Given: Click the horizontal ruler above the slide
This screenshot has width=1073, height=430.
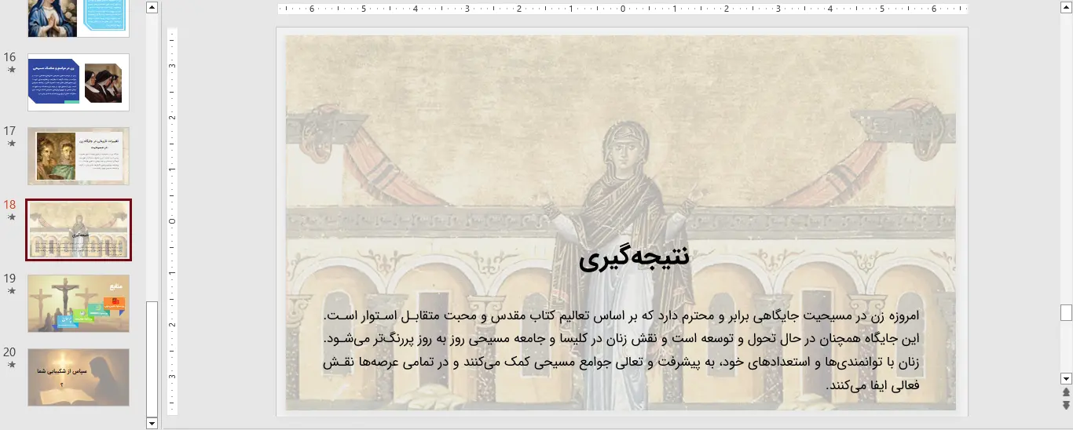Looking at the screenshot, I should [623, 9].
